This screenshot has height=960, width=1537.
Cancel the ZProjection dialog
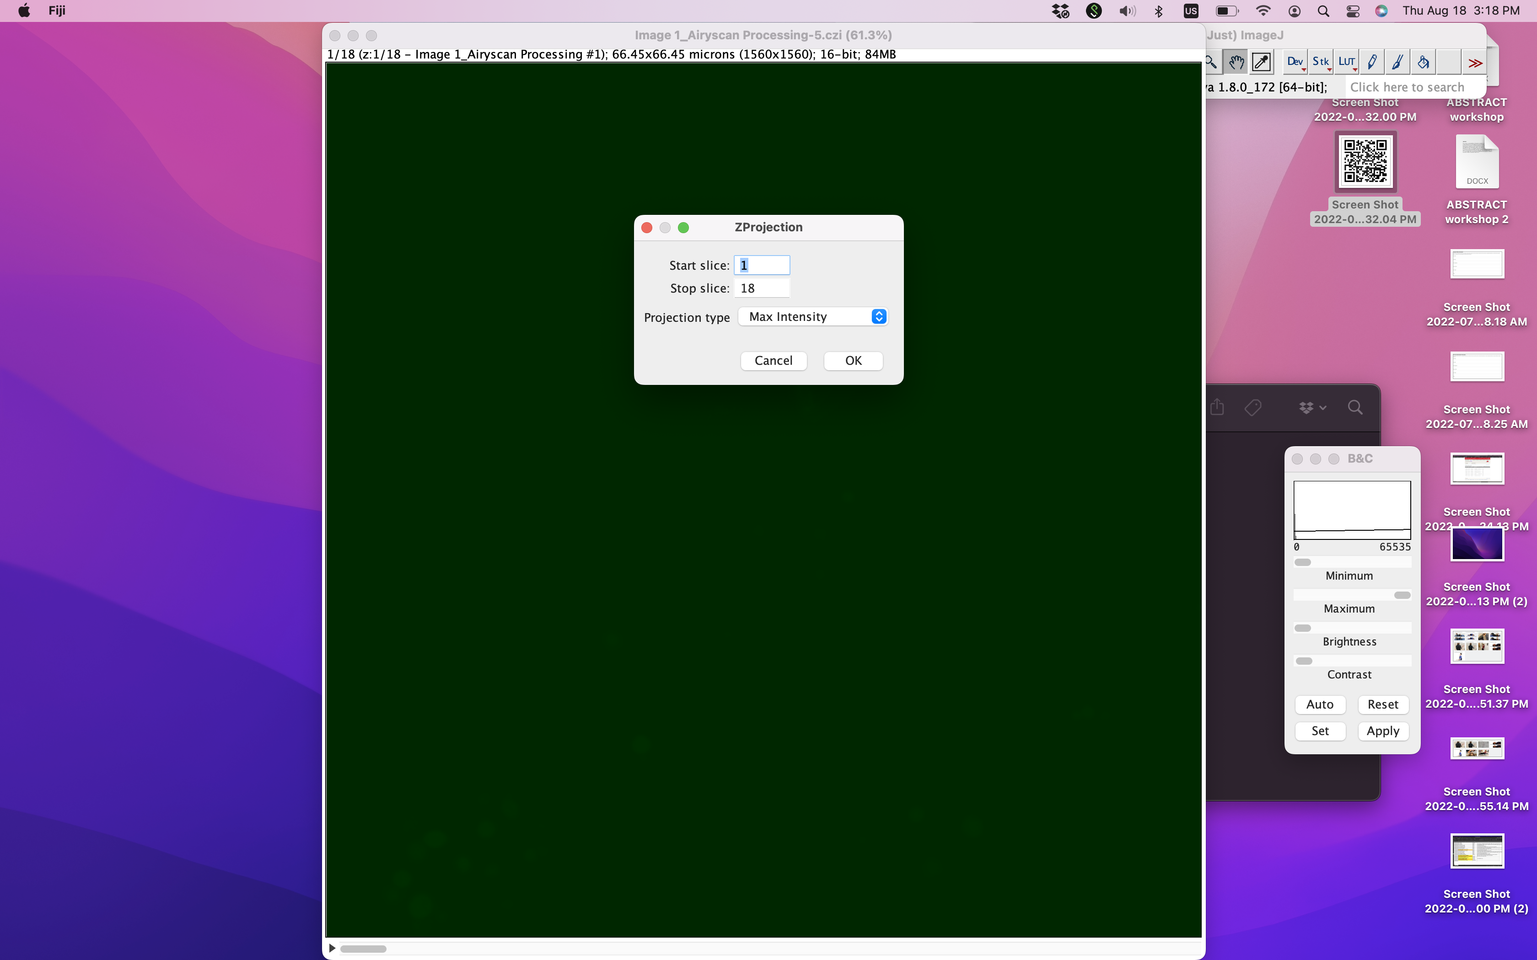pos(773,361)
